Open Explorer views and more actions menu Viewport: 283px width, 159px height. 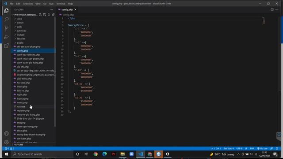click(x=52, y=10)
